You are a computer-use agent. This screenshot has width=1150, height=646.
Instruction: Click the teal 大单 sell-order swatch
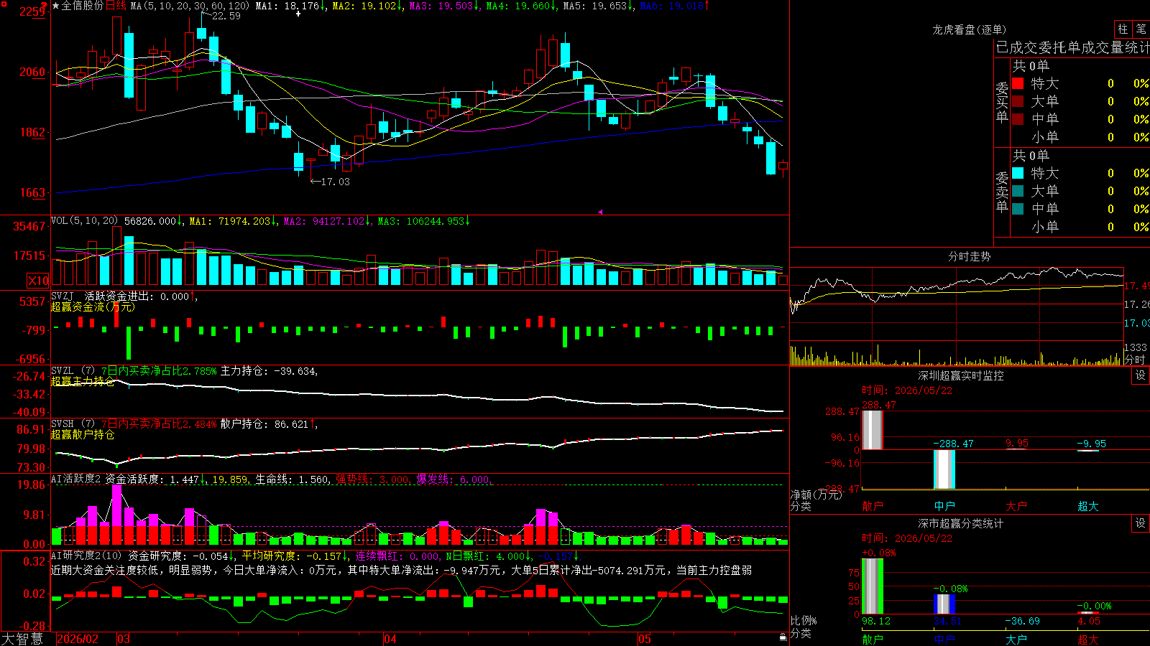[x=1018, y=191]
